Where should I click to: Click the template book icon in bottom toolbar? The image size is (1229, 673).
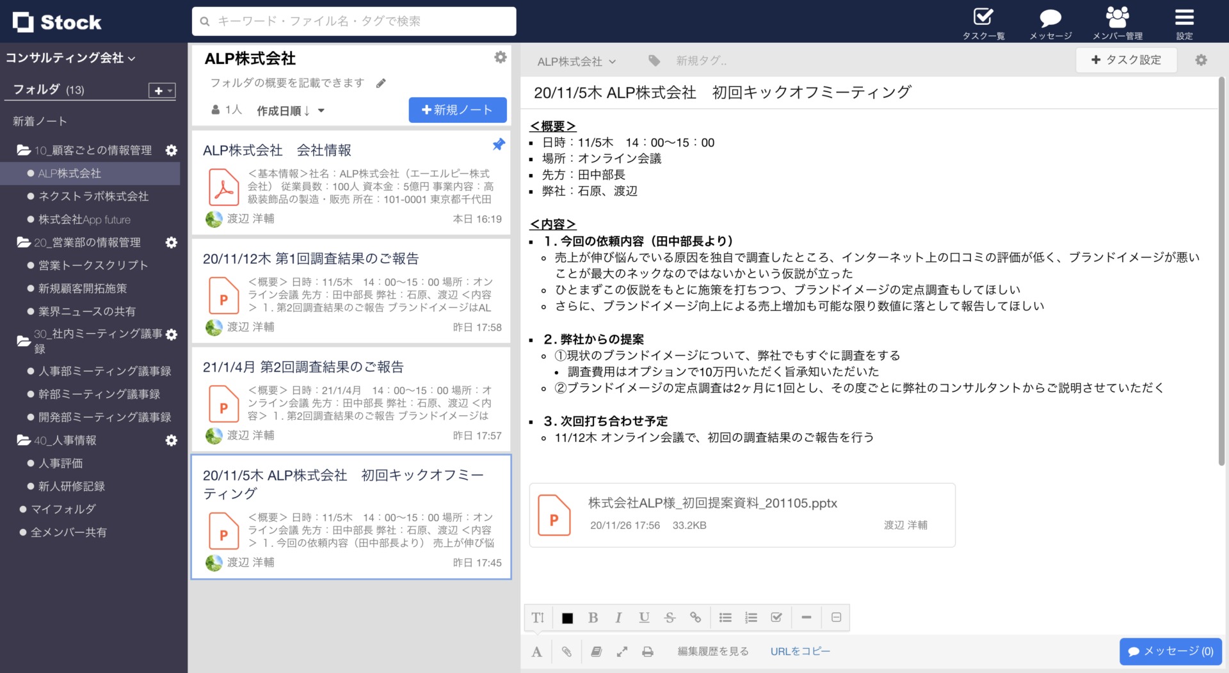[596, 651]
